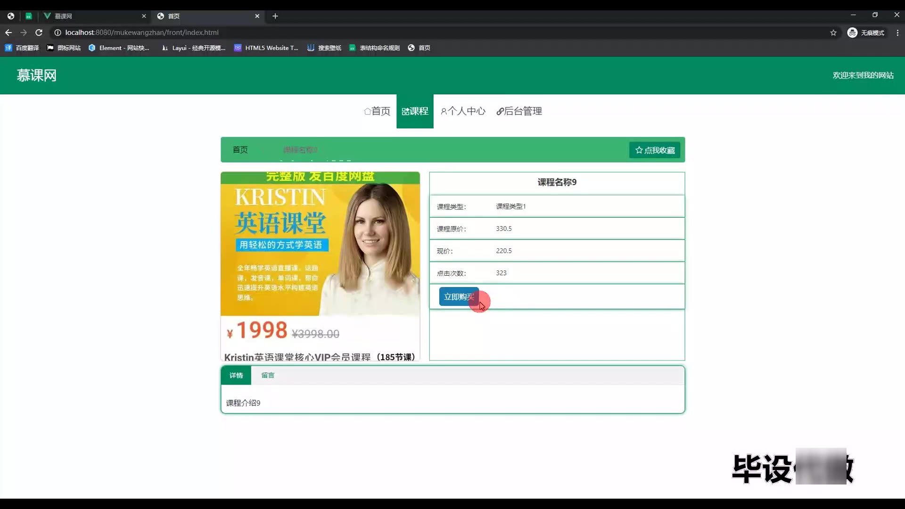
Task: Click the 欢迎来到我的网站 header text
Action: (x=863, y=75)
